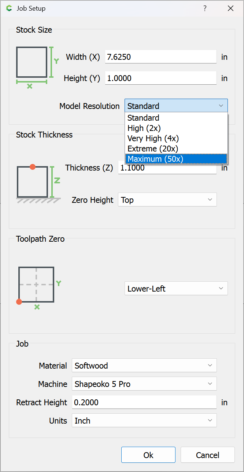Open the Zero Height dropdown
The image size is (244, 472).
coord(167,200)
